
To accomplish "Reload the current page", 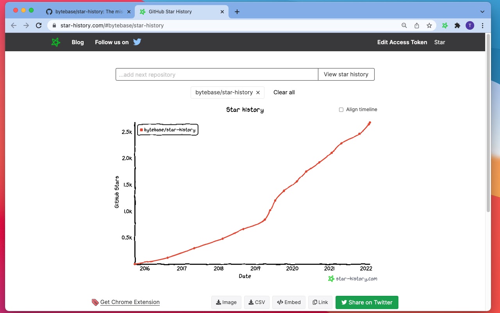I will (39, 25).
